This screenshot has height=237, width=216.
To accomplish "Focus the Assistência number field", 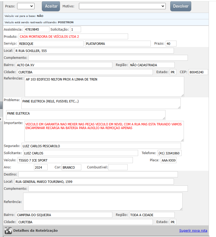I will [37, 29].
